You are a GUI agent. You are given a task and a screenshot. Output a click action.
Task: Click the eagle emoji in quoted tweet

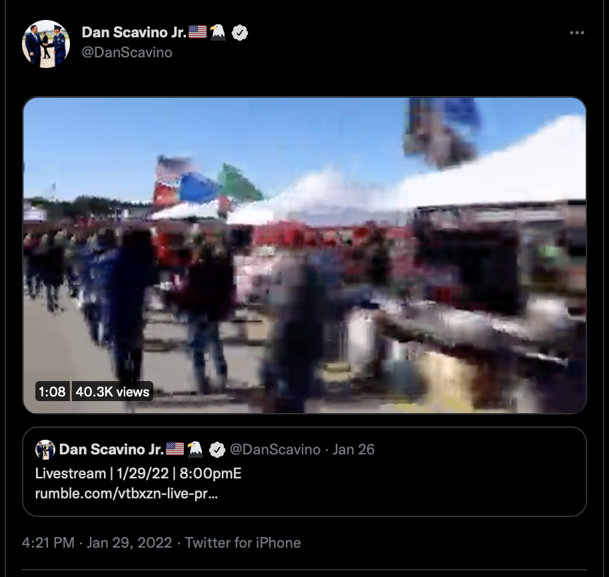(195, 449)
